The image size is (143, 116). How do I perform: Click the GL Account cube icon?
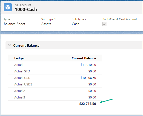[8, 7]
